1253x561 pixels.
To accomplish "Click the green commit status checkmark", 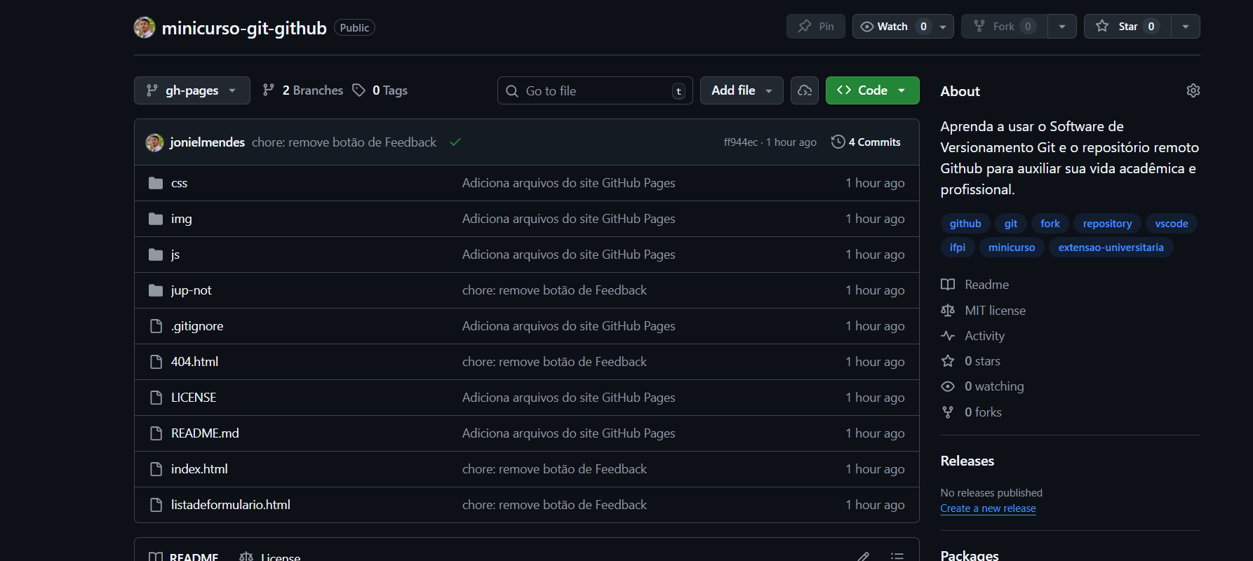I will click(x=455, y=142).
